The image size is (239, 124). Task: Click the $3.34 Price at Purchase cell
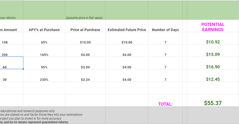point(85,79)
